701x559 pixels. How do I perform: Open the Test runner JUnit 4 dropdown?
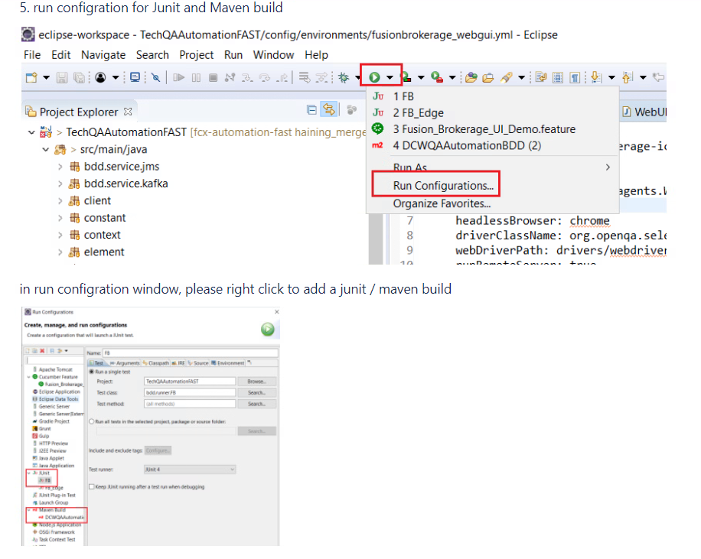point(190,470)
